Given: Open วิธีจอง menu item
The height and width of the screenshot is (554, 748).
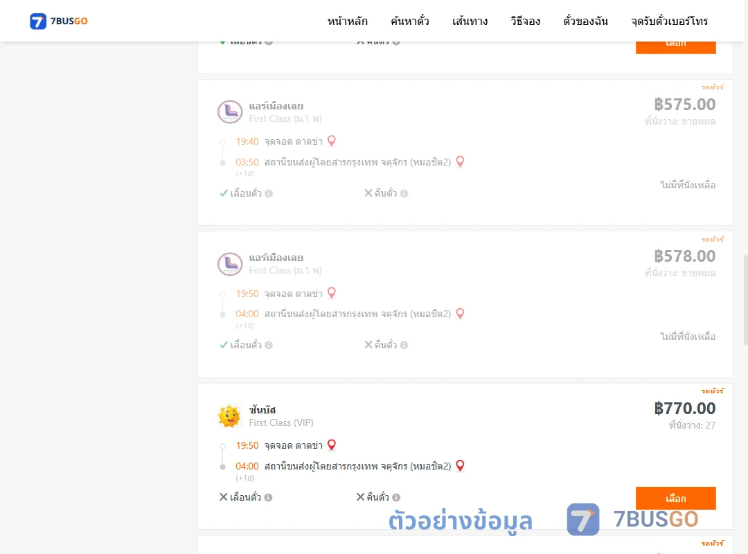Looking at the screenshot, I should pyautogui.click(x=525, y=21).
